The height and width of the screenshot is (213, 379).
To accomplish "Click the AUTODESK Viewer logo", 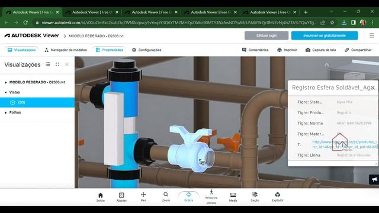I will point(31,35).
